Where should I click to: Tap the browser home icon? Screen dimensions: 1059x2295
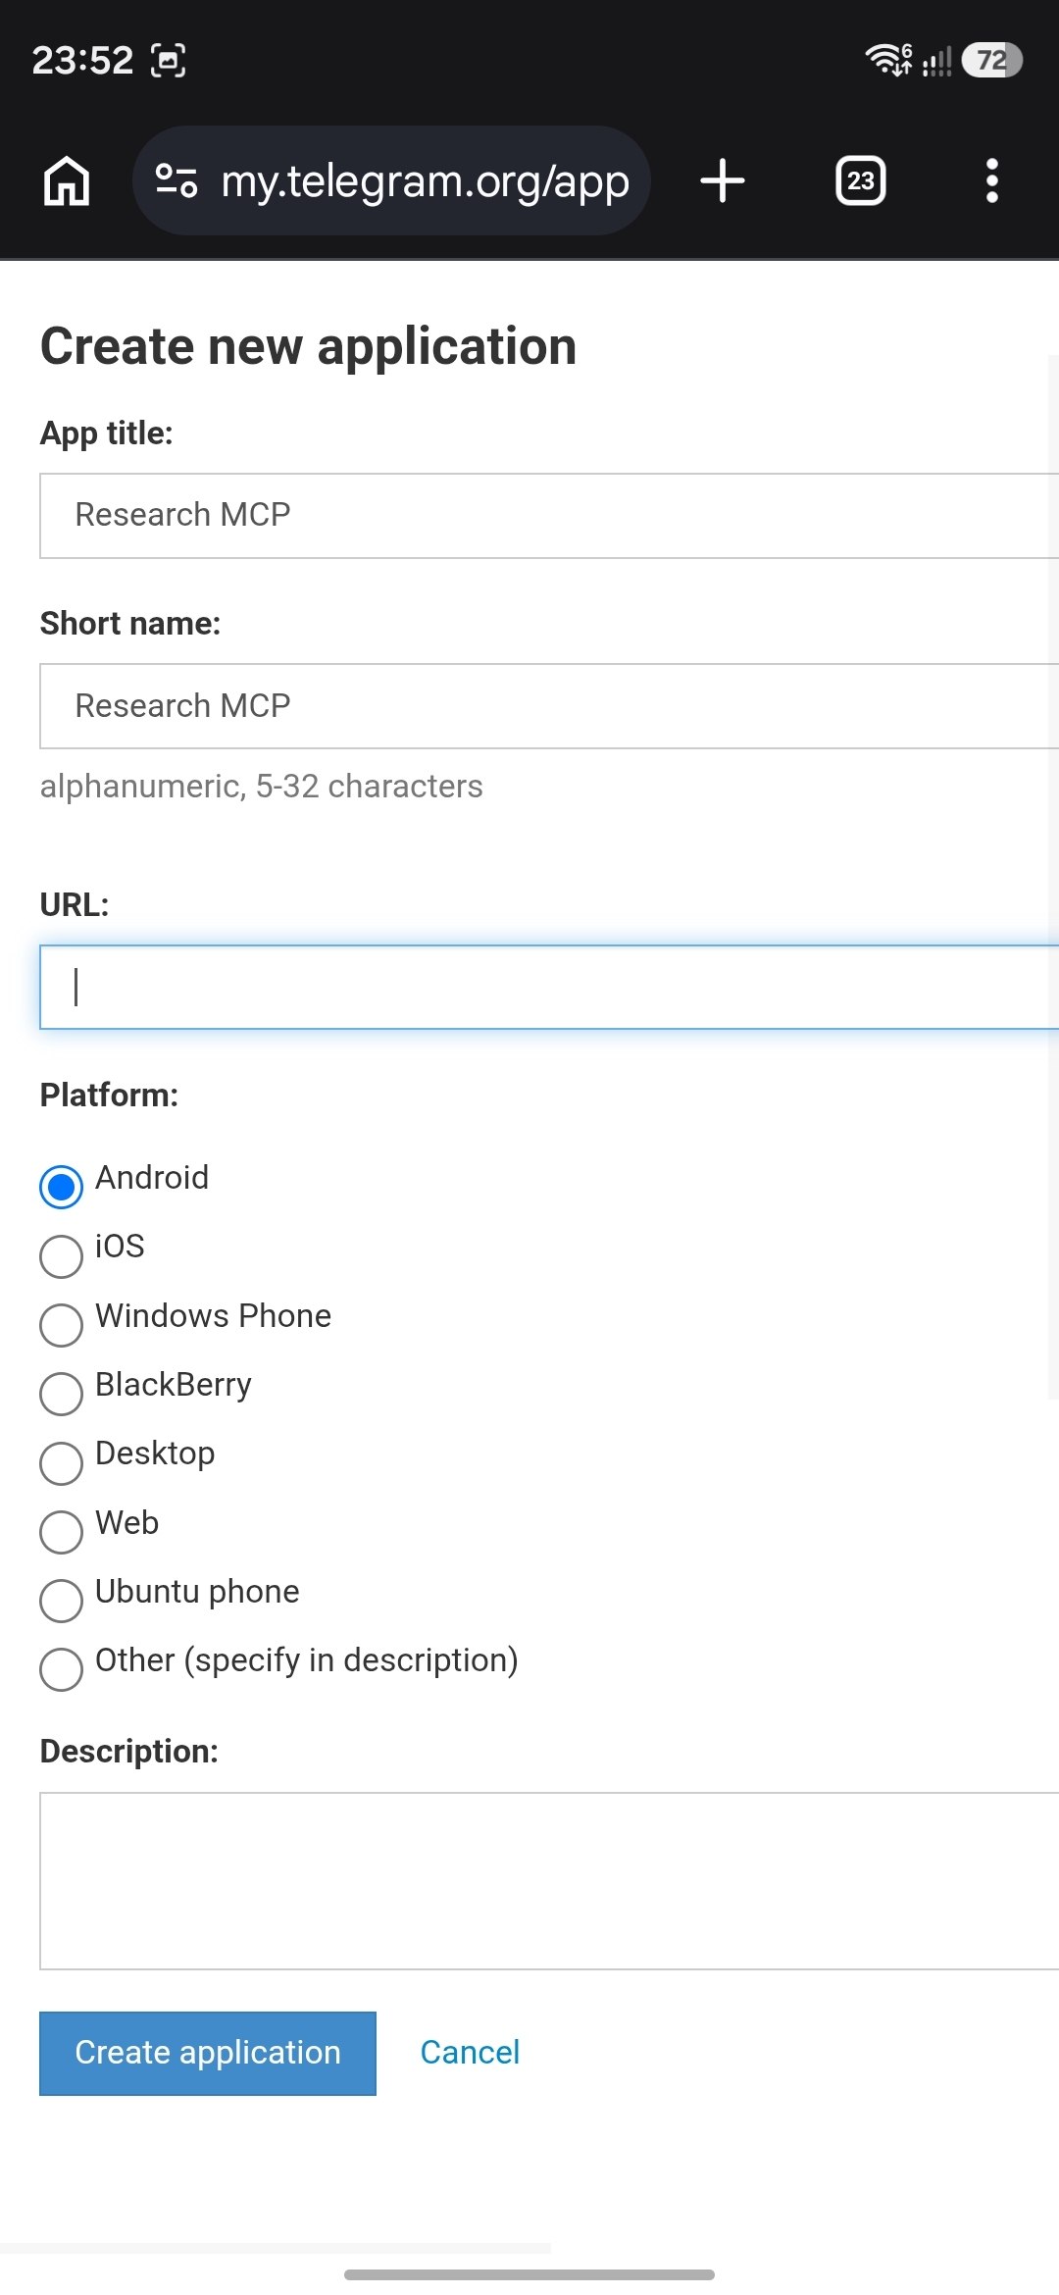[x=67, y=181]
